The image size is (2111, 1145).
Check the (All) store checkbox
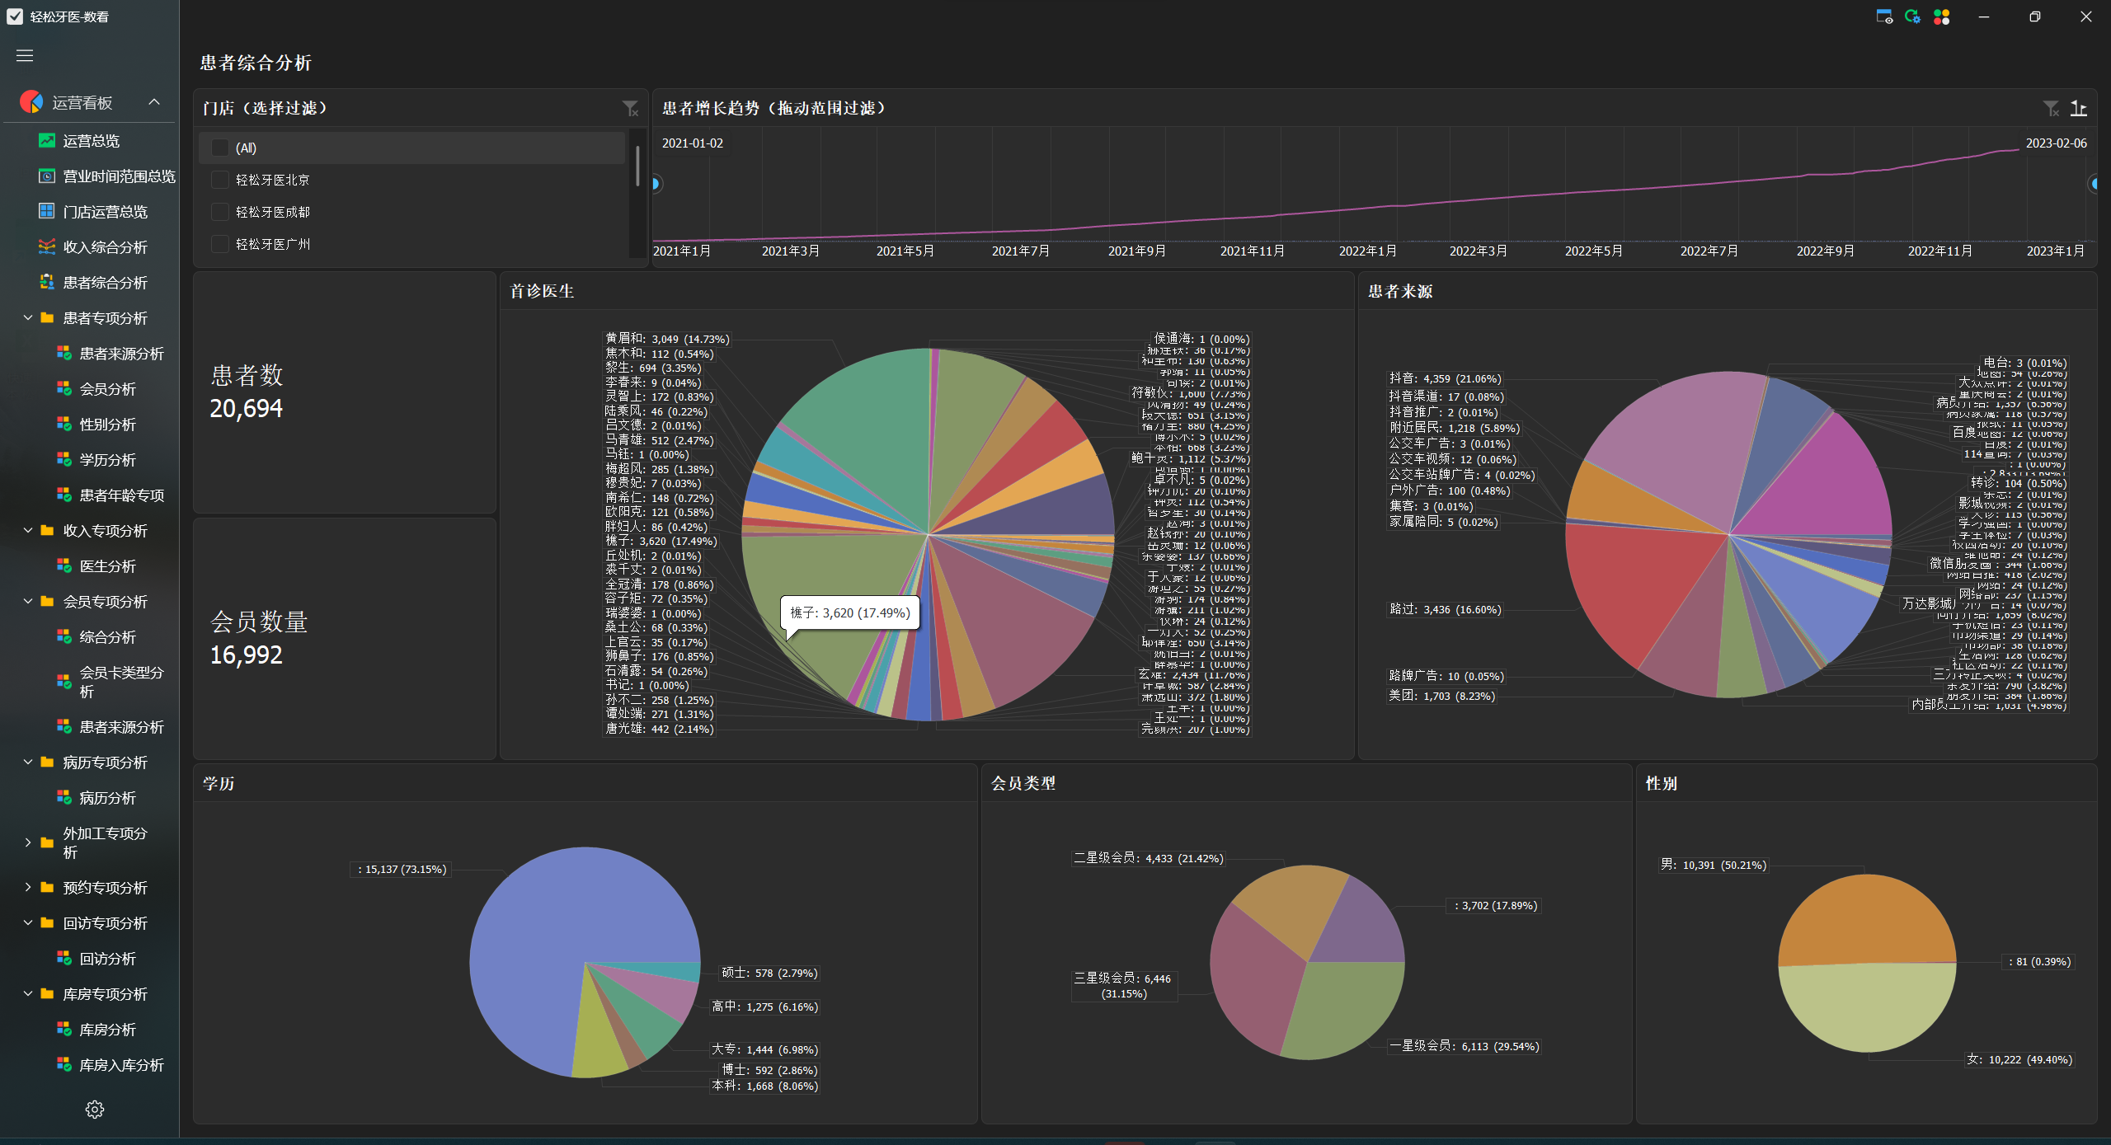pos(220,148)
